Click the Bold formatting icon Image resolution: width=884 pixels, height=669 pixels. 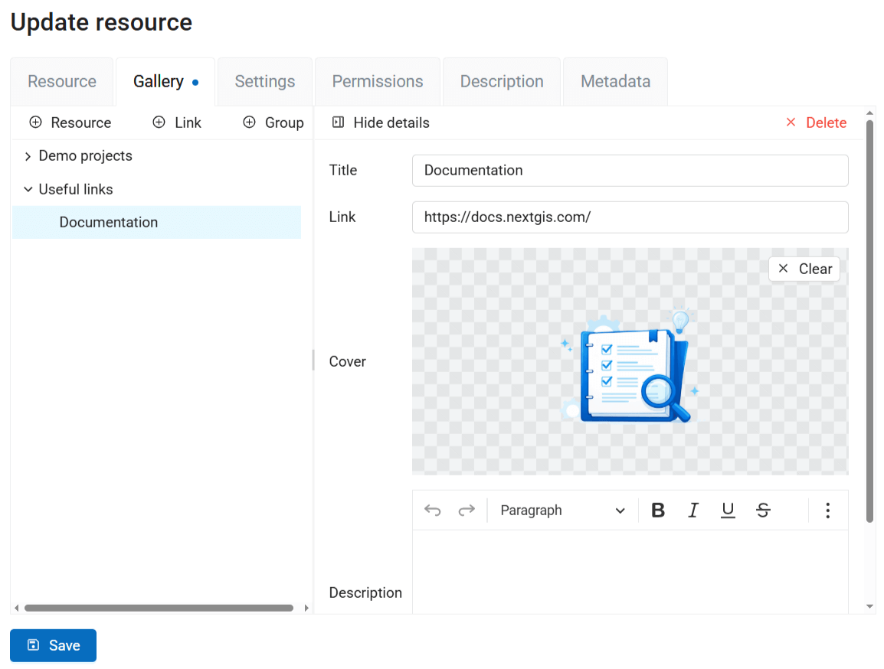click(x=657, y=511)
